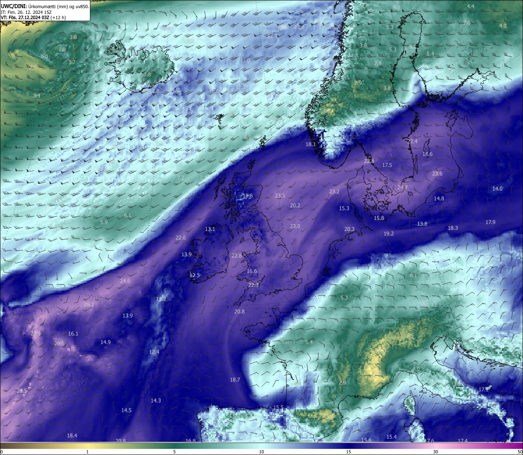The width and height of the screenshot is (523, 455).
Task: Click the 17.9 value on the map
Action: (x=490, y=222)
